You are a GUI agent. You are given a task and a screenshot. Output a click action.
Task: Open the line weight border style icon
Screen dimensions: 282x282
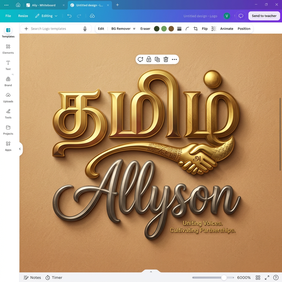coord(179,29)
